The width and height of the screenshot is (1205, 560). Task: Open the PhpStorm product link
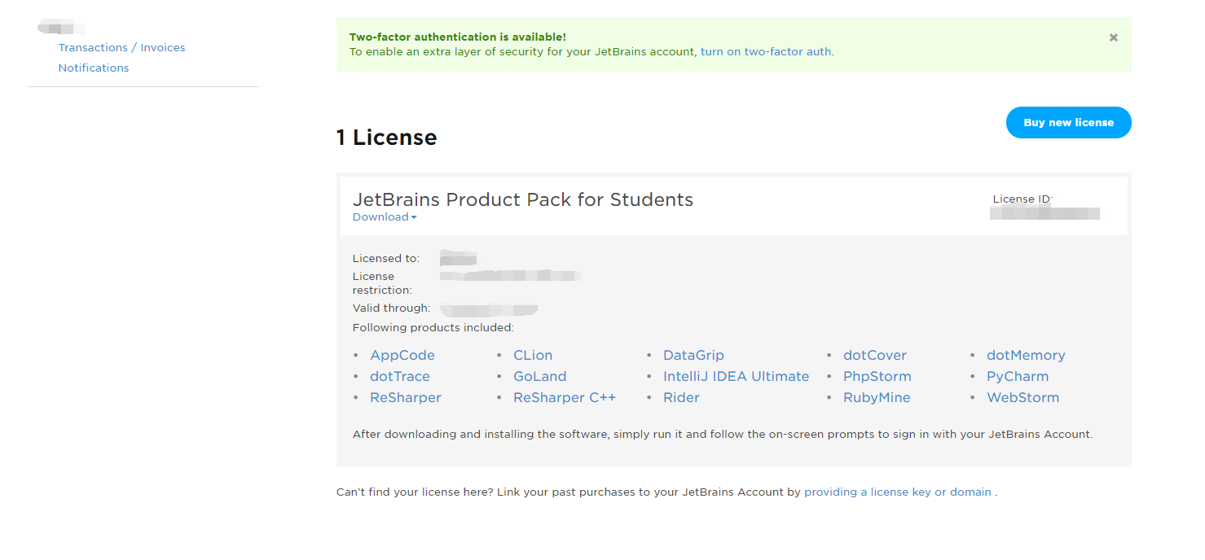877,376
